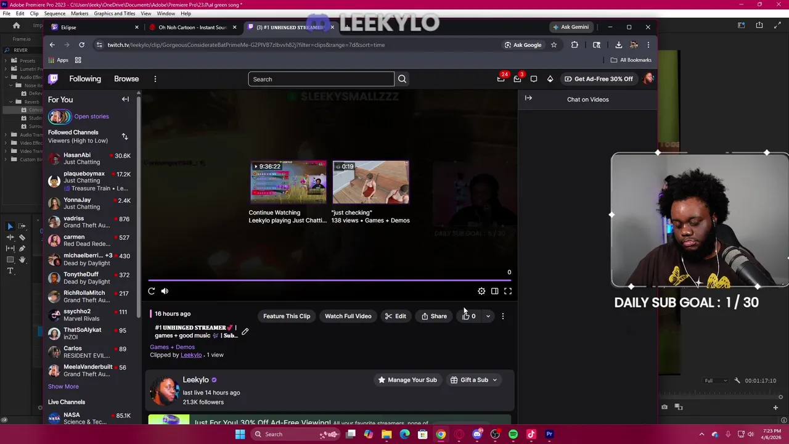Click the Share button
The width and height of the screenshot is (789, 444).
coord(435,316)
